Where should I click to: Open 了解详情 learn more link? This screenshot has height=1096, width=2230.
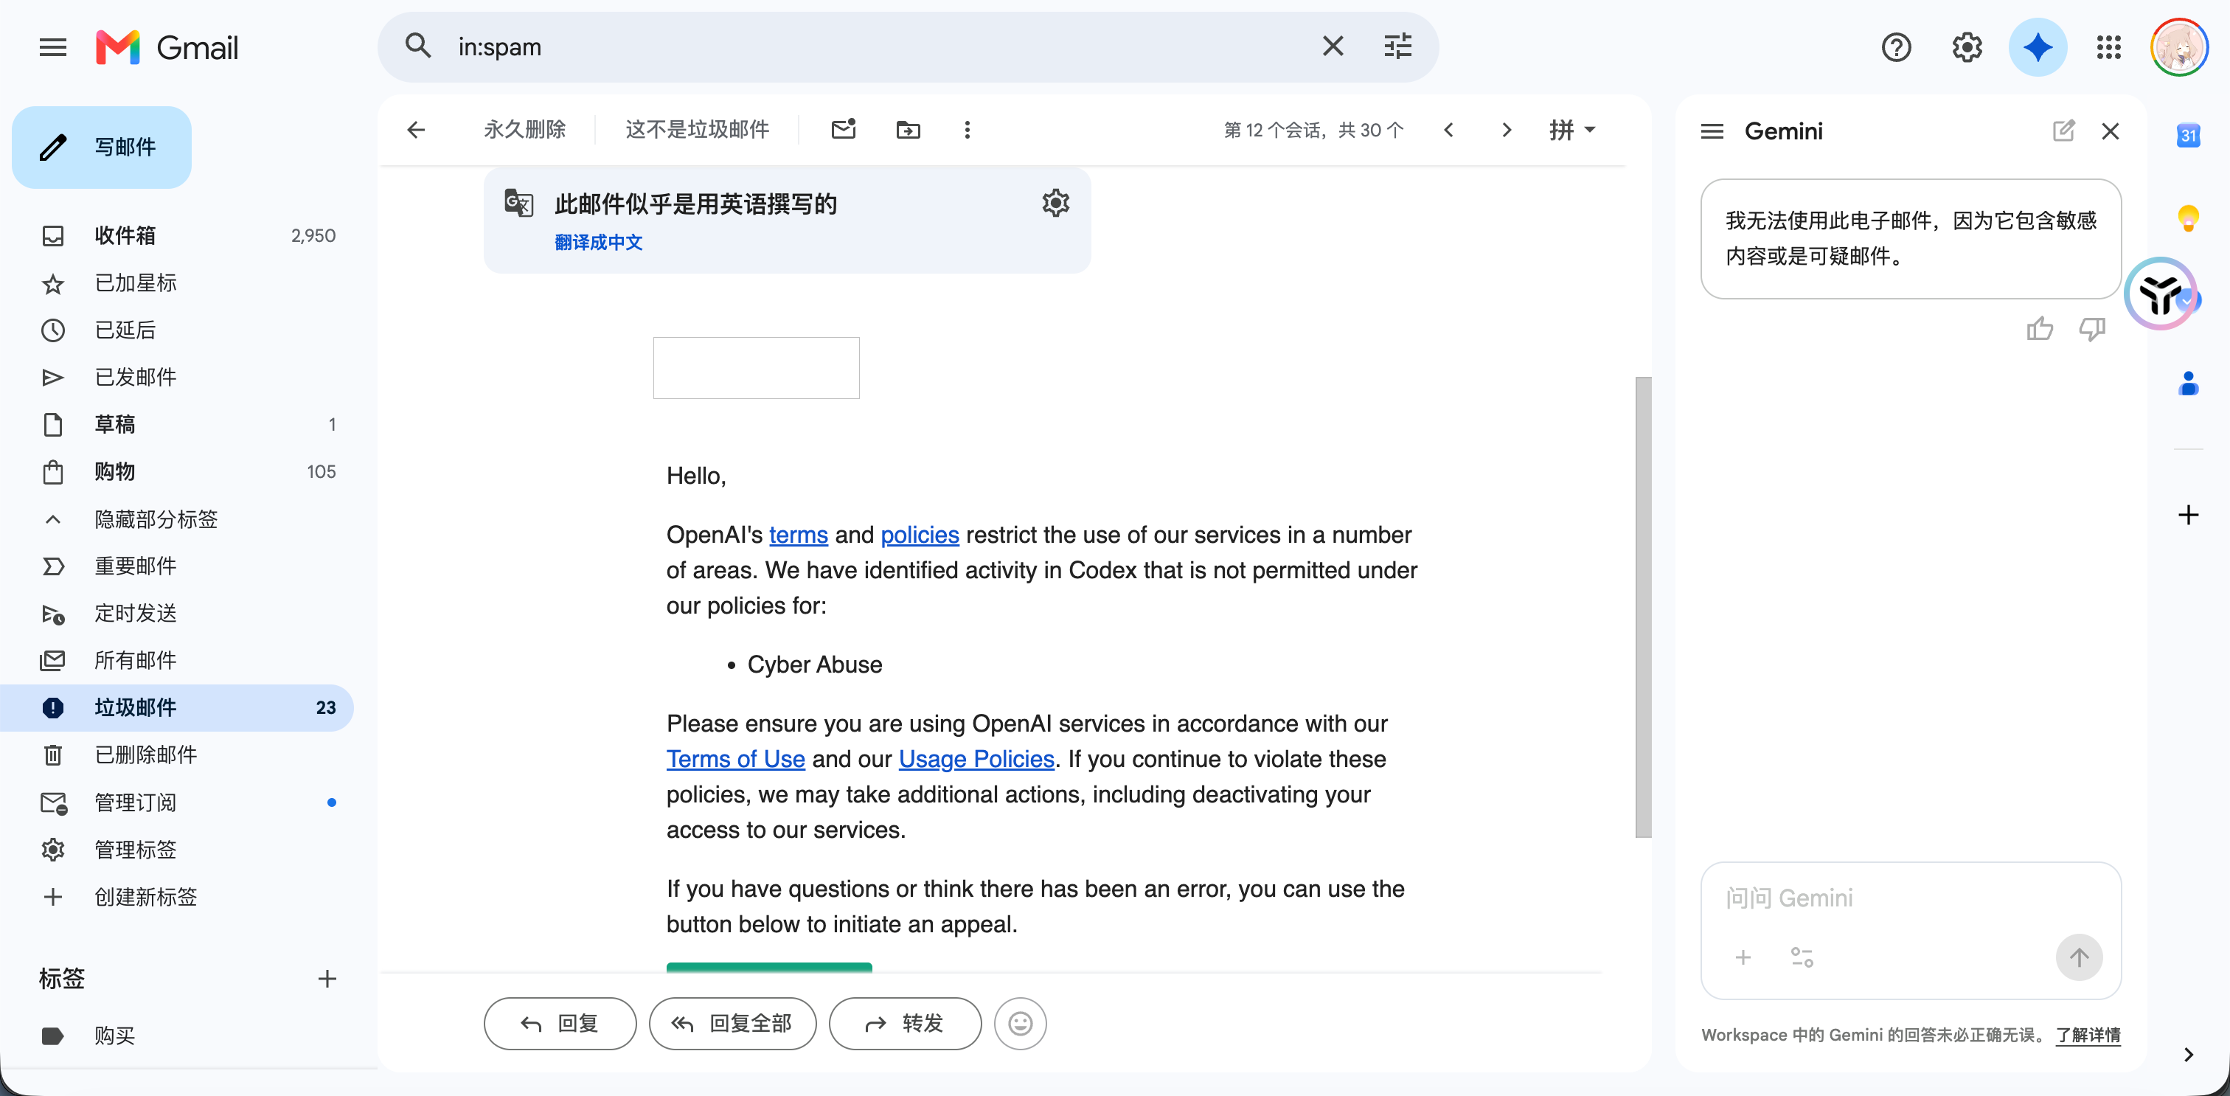[2089, 1036]
